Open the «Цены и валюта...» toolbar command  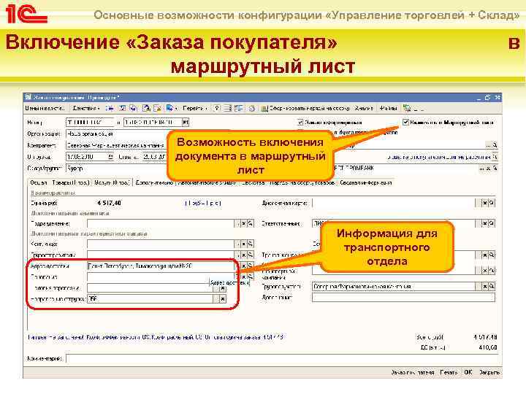pyautogui.click(x=45, y=108)
